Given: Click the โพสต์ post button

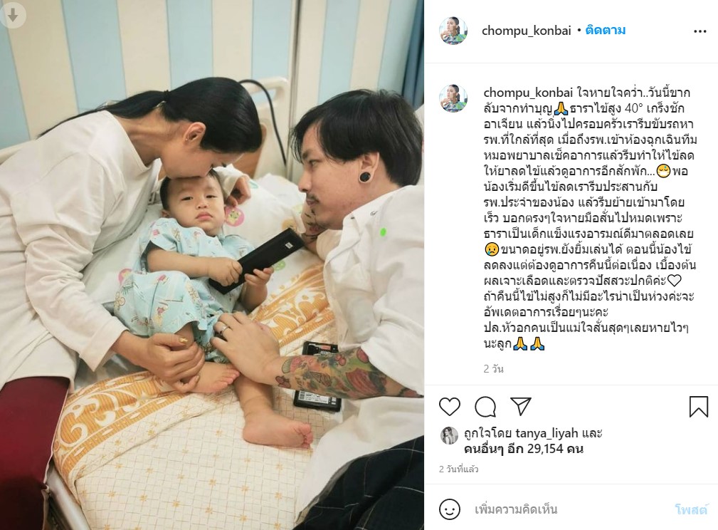Looking at the screenshot, I should [x=692, y=510].
